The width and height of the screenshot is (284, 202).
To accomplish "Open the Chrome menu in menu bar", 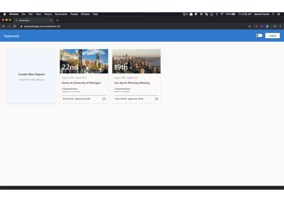I will [x=14, y=14].
